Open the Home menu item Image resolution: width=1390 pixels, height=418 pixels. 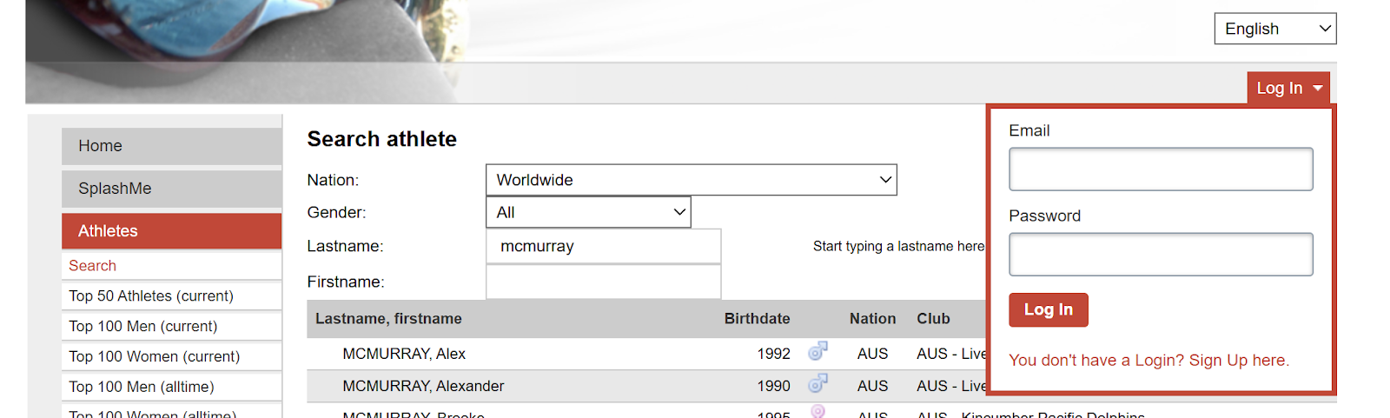coord(171,146)
